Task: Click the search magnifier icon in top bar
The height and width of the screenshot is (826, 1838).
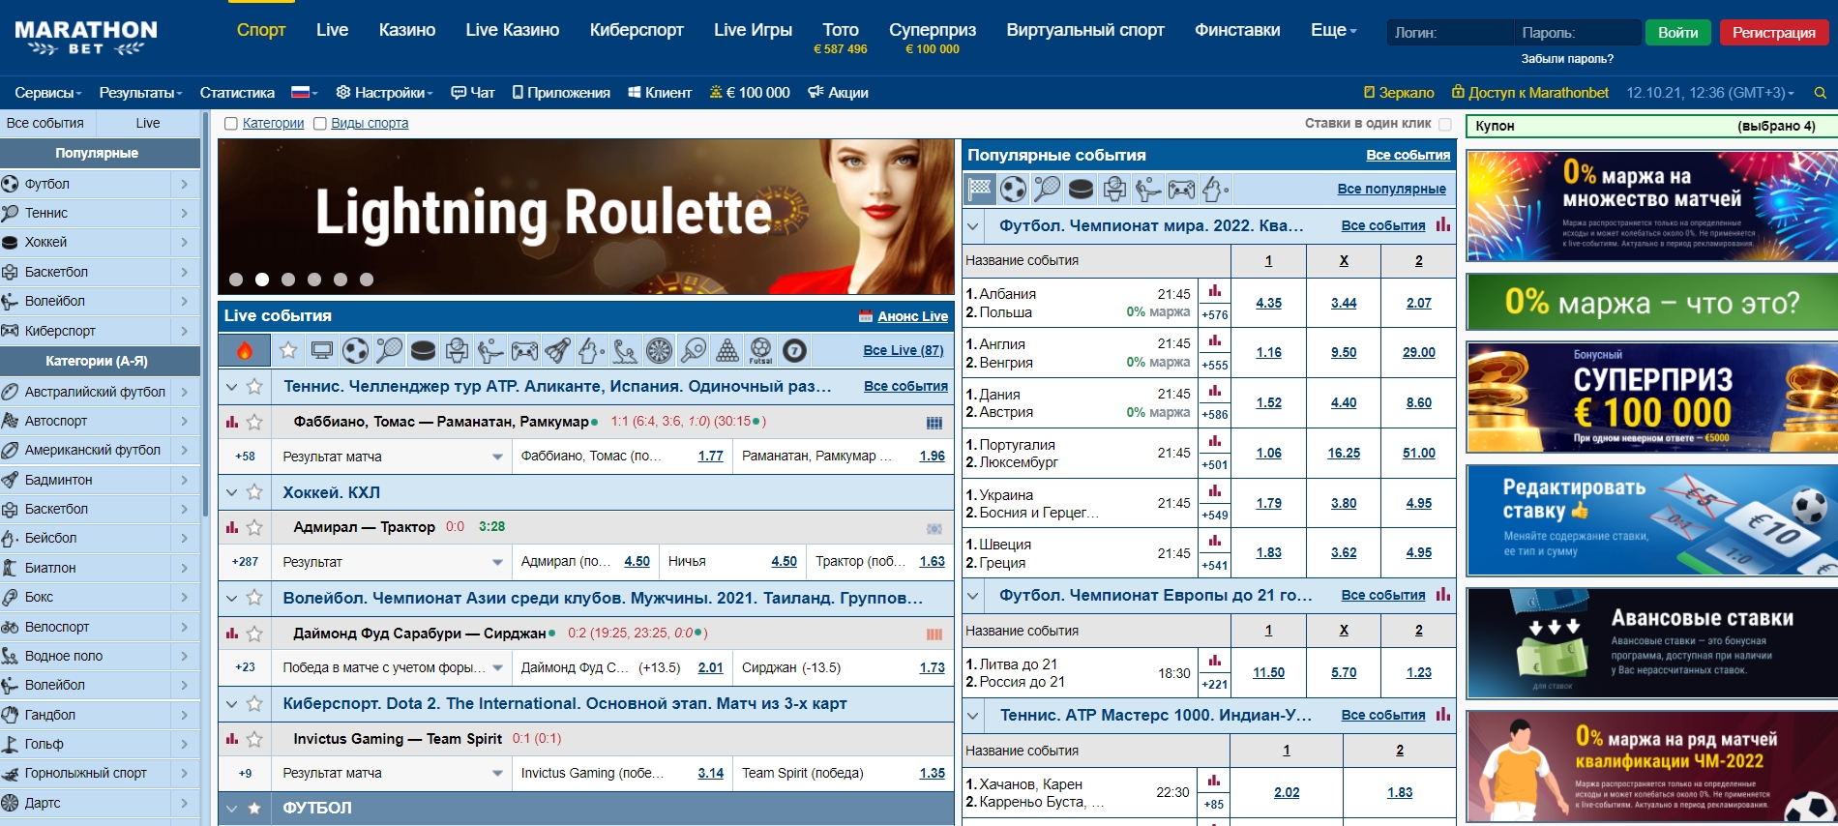Action: 1820,93
